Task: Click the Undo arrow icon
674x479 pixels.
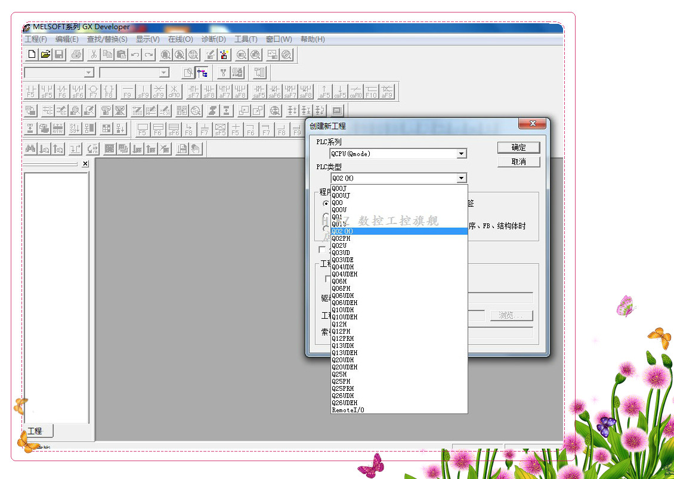Action: click(135, 54)
